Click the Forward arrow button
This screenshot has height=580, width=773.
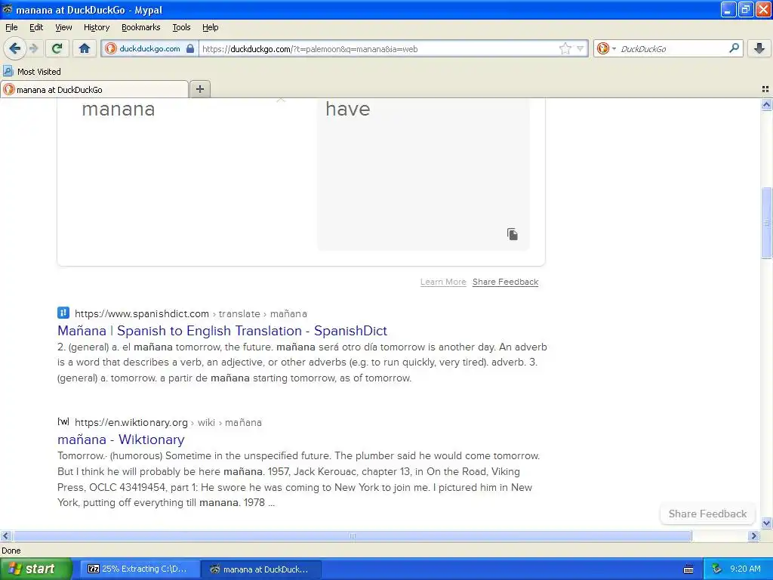click(x=33, y=48)
